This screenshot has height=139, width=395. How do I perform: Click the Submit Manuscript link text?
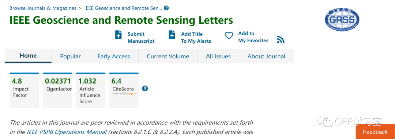141,38
